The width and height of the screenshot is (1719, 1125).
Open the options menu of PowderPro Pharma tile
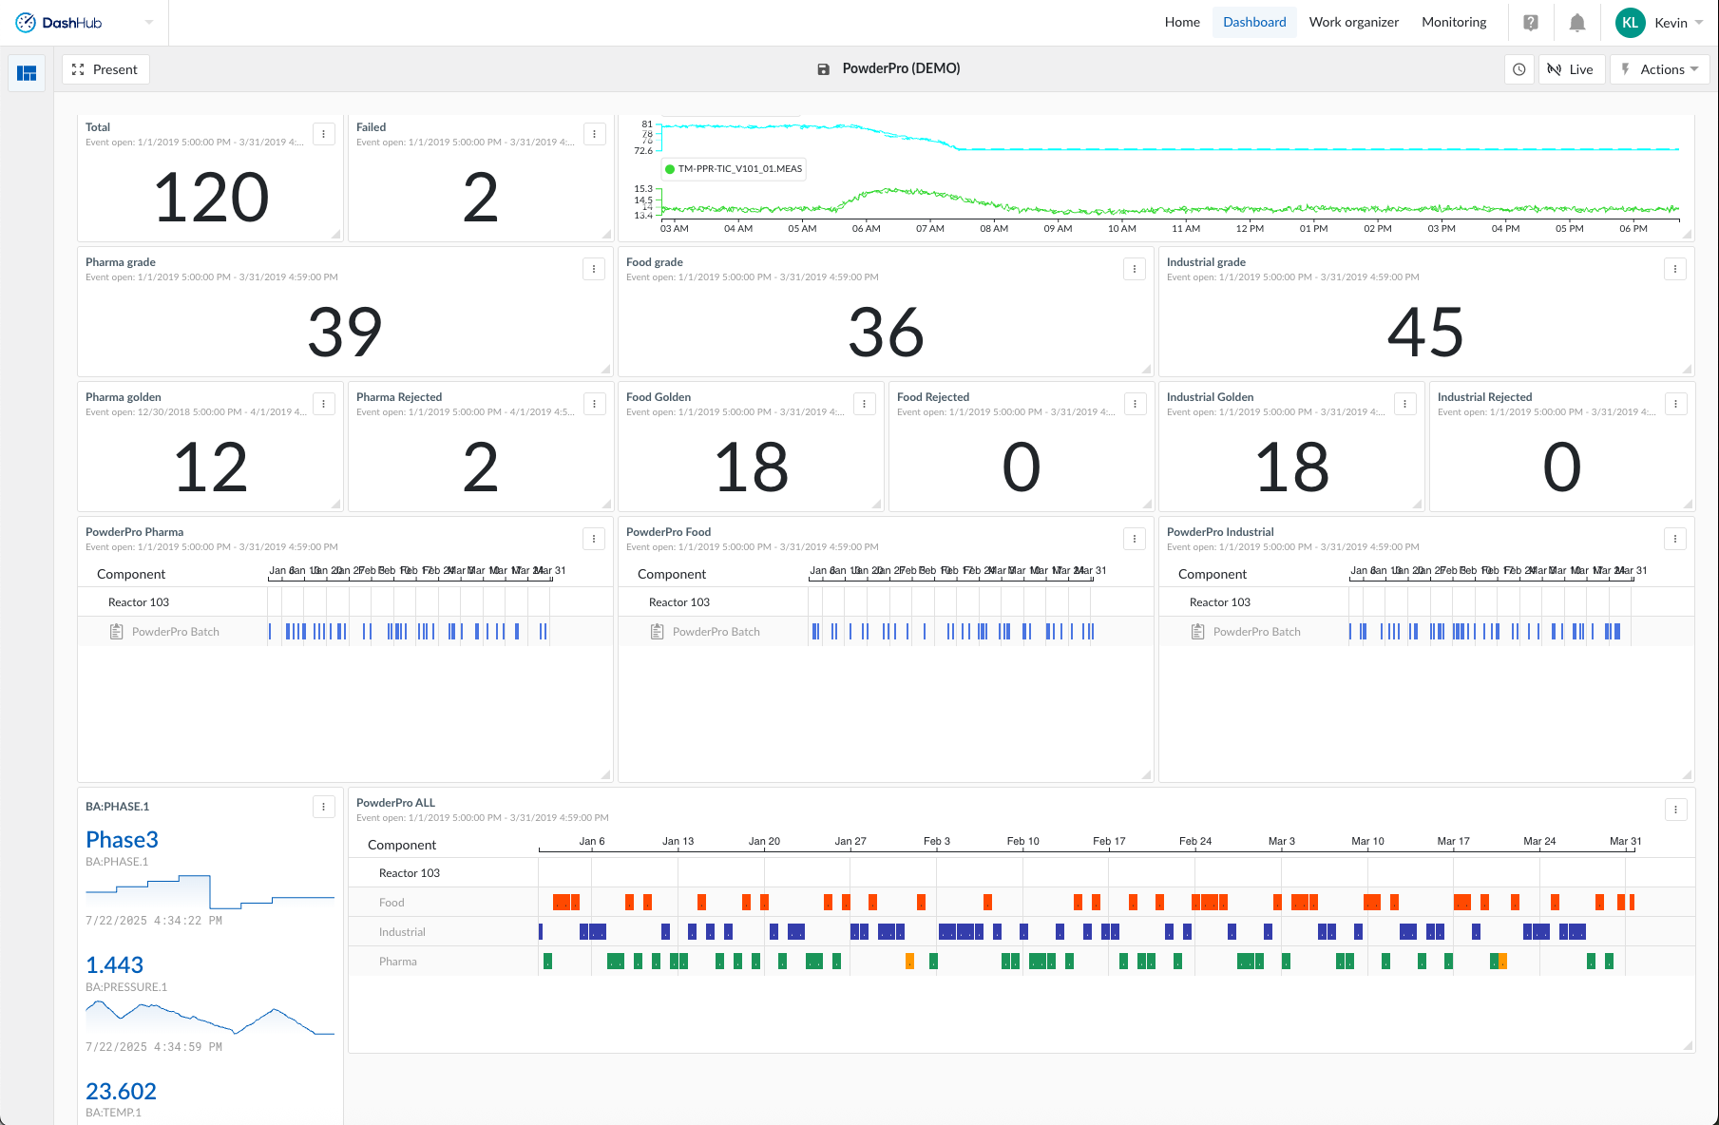click(x=595, y=539)
